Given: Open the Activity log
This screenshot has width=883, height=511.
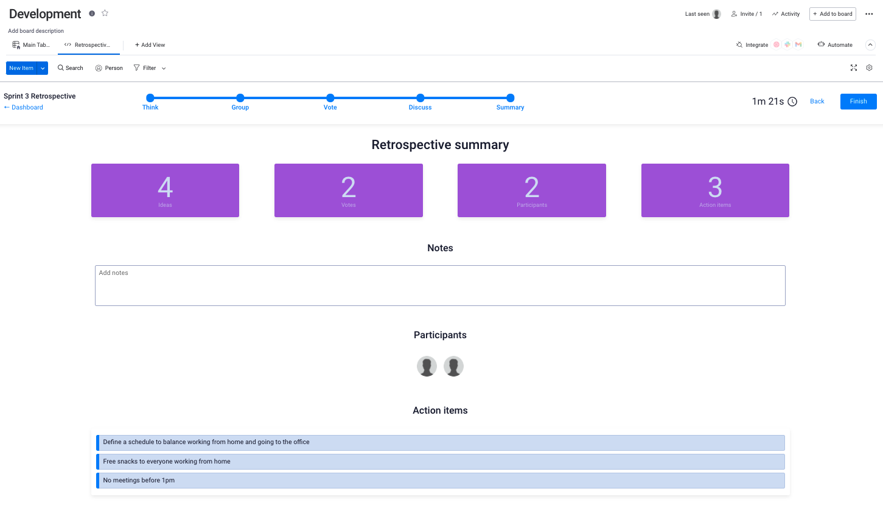Looking at the screenshot, I should pos(786,14).
